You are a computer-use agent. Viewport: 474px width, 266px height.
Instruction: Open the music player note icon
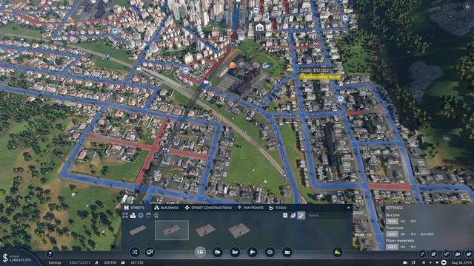tap(413, 263)
